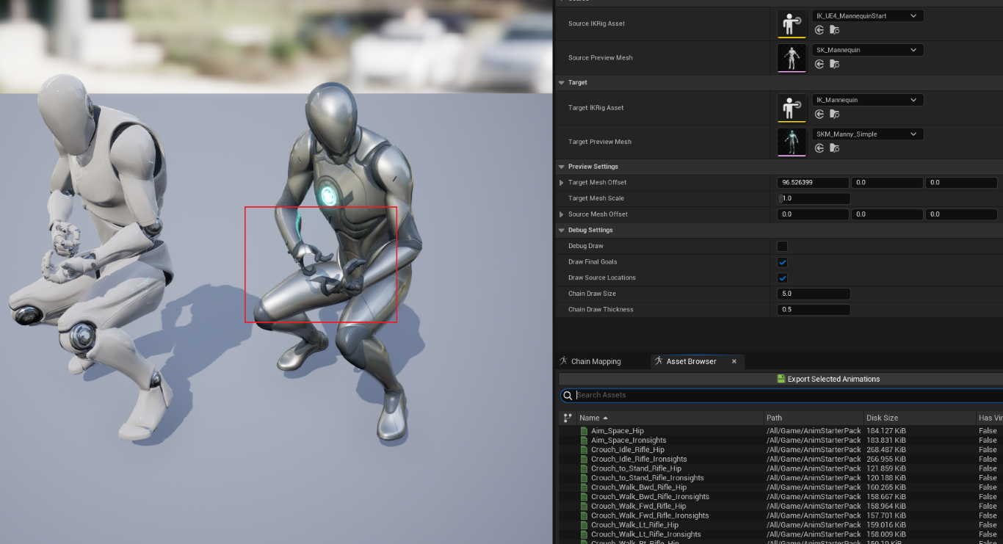Click the SK_Mannequin preview mesh thumbnail
1003x544 pixels.
(x=792, y=57)
